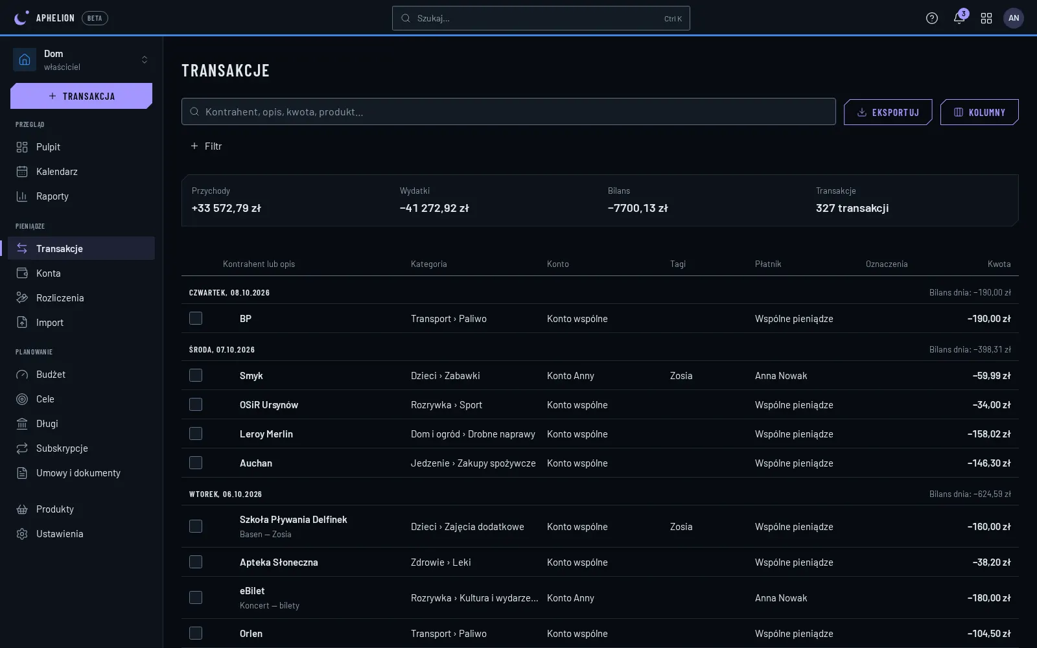Select the Smyk transaction checkbox

[196, 375]
